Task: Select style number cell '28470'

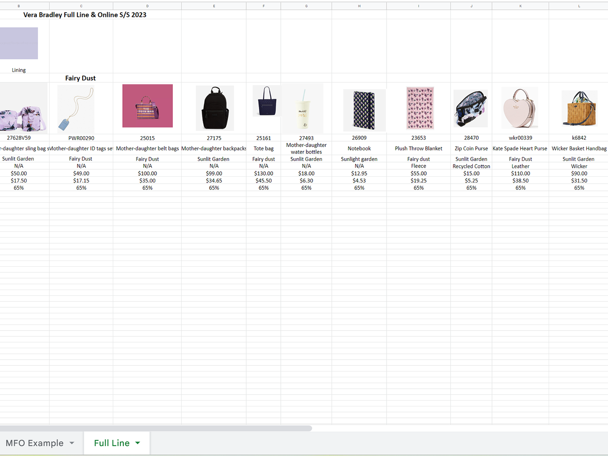Action: [471, 138]
